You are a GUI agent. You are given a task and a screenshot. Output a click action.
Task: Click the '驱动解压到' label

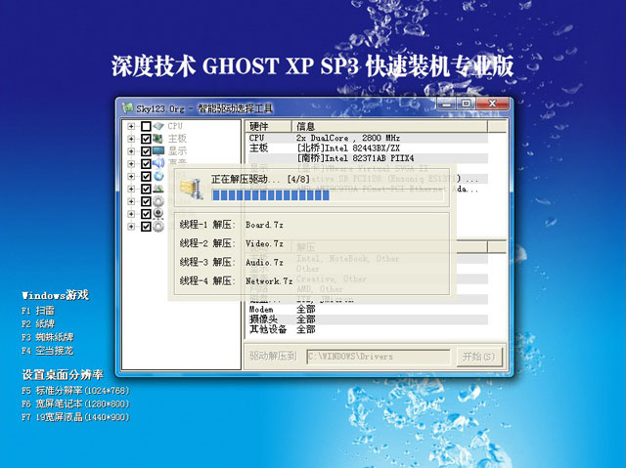[x=273, y=356]
